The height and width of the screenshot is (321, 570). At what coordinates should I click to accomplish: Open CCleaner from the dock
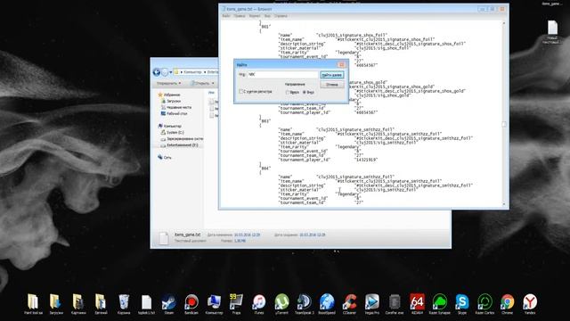point(349,302)
